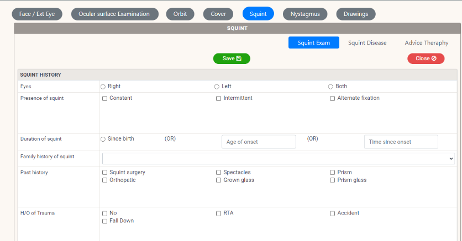Check the Constant squint checkbox

105,99
